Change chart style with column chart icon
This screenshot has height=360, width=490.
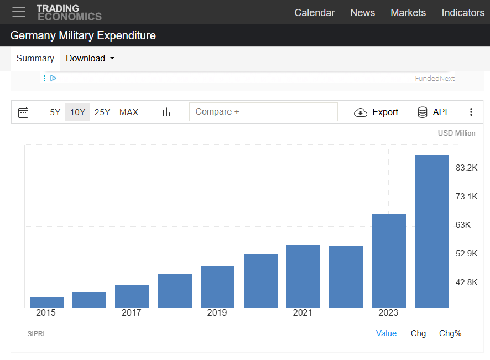(x=166, y=112)
